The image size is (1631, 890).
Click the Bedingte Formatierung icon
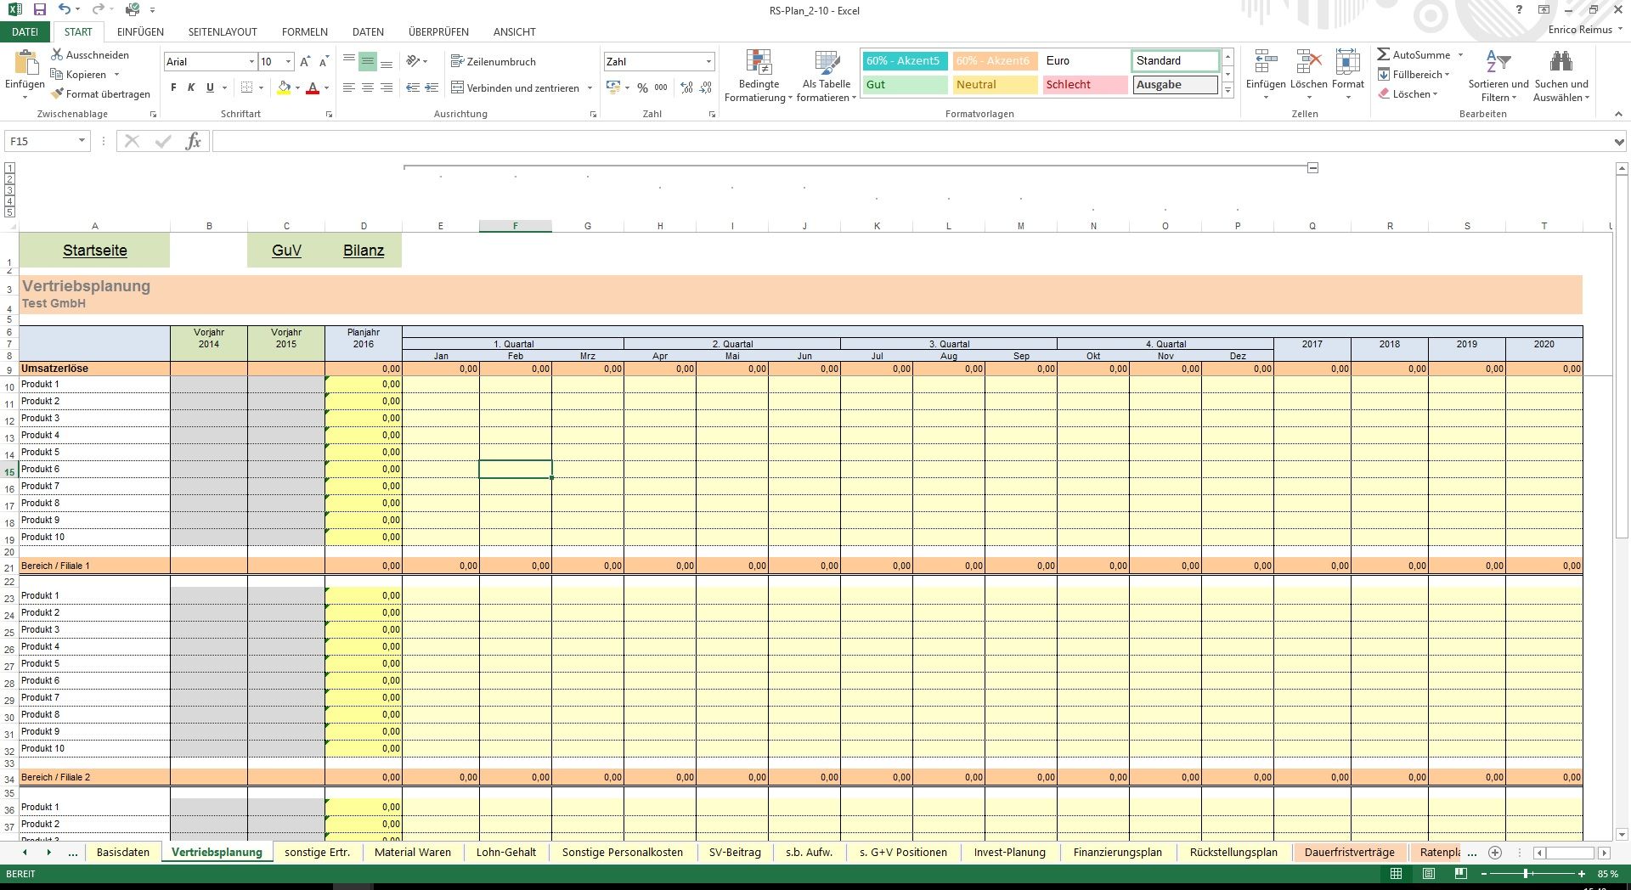pyautogui.click(x=759, y=62)
